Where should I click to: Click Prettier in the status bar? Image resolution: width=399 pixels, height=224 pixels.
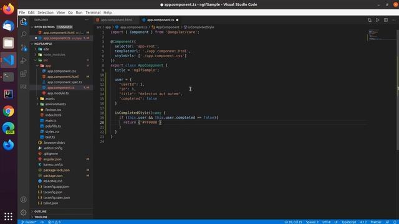click(x=376, y=222)
